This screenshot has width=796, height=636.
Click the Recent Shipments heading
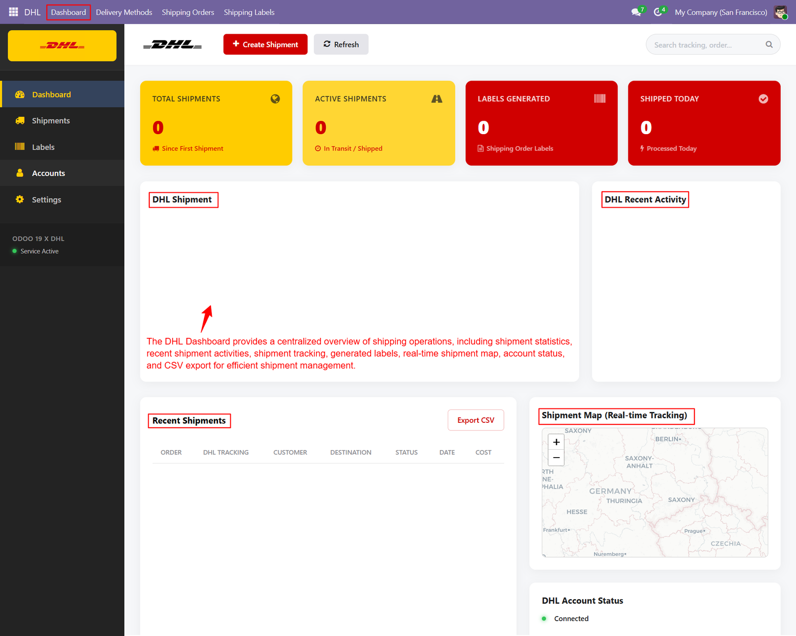coord(189,421)
